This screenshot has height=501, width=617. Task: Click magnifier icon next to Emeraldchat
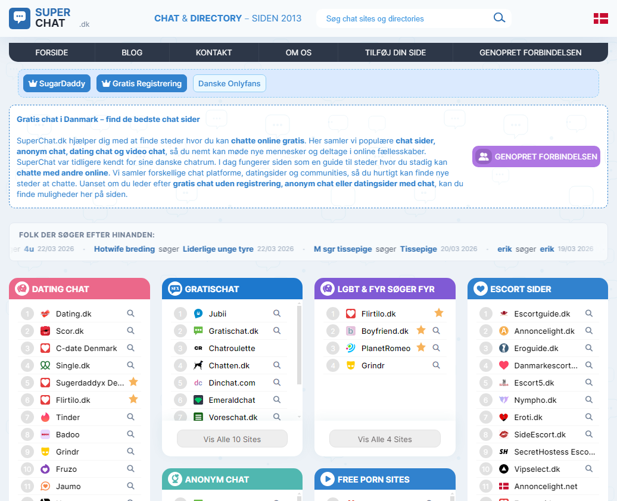pyautogui.click(x=277, y=399)
